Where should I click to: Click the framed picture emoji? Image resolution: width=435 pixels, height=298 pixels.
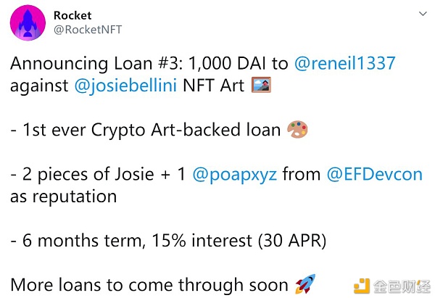[x=261, y=85]
